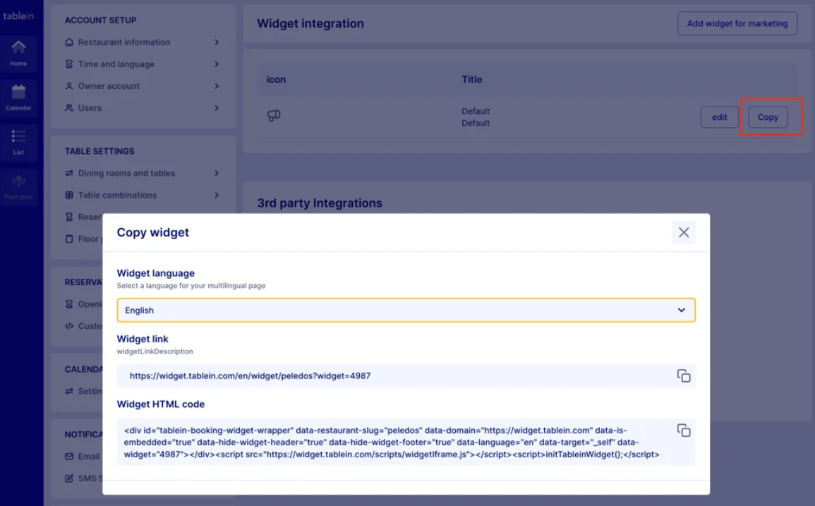Open Owner account settings
This screenshot has height=506, width=815.
(x=143, y=86)
